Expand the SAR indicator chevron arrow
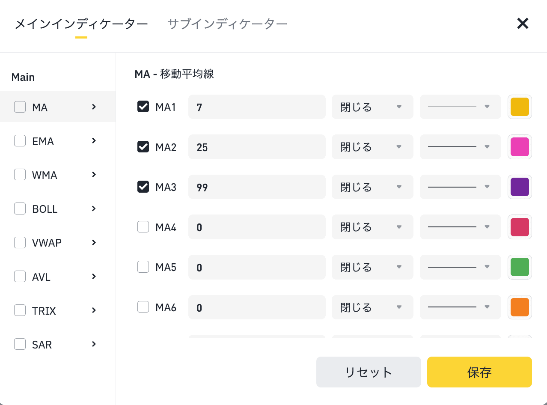547x405 pixels. [94, 344]
